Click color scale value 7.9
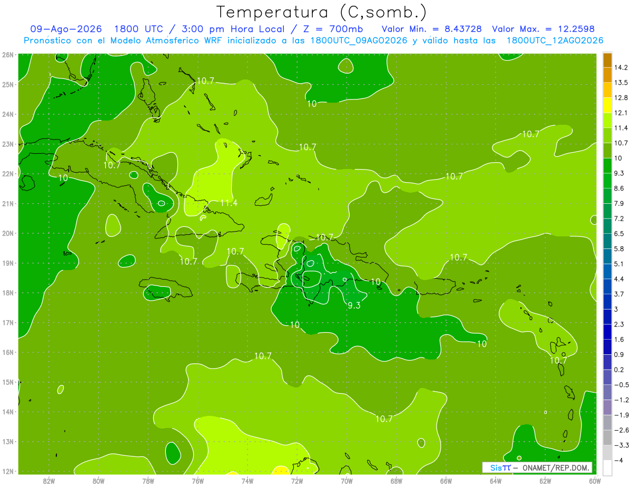The image size is (632, 488). point(620,203)
